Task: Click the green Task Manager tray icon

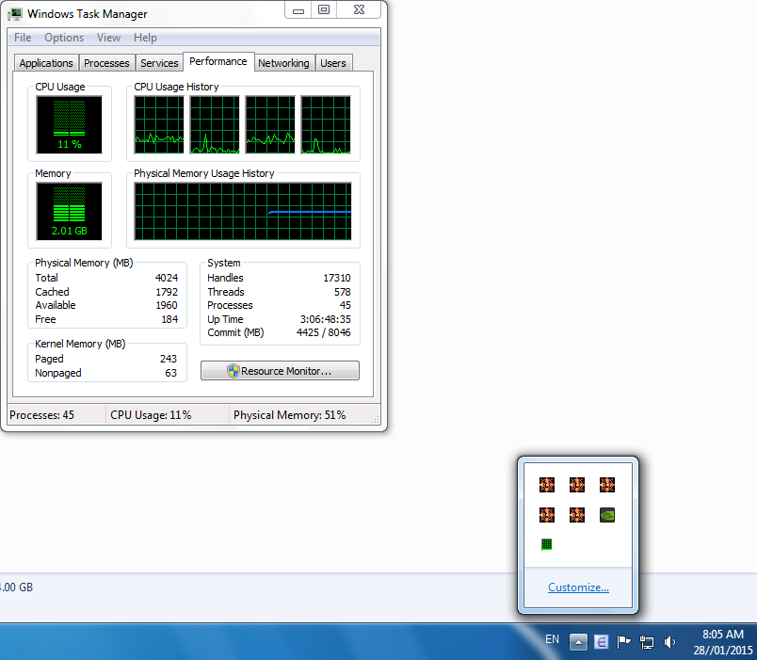Action: pyautogui.click(x=546, y=544)
